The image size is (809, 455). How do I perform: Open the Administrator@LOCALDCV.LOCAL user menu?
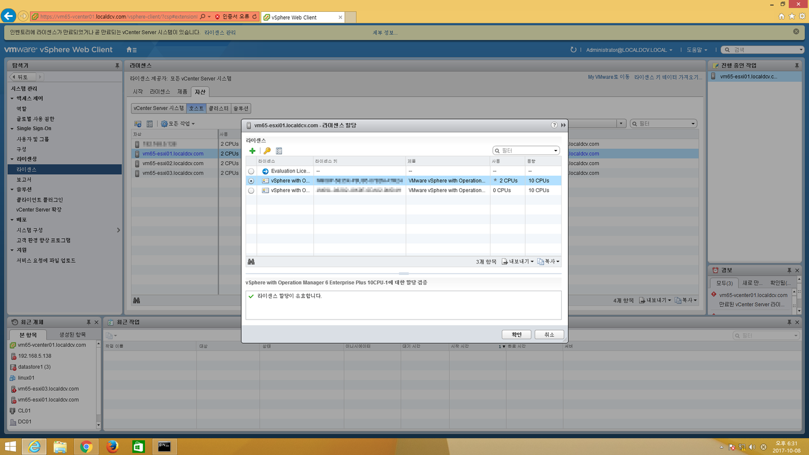coord(629,50)
